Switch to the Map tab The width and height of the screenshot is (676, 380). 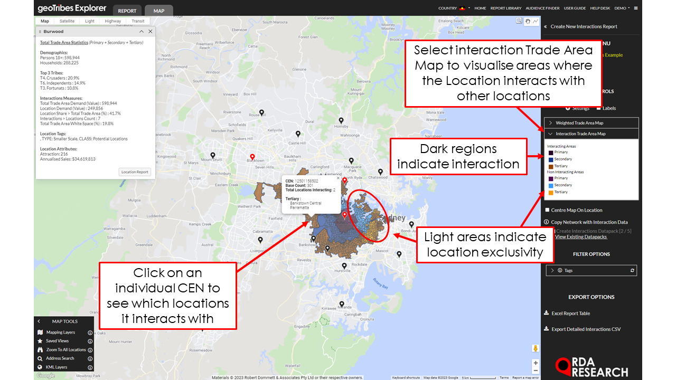(x=158, y=11)
